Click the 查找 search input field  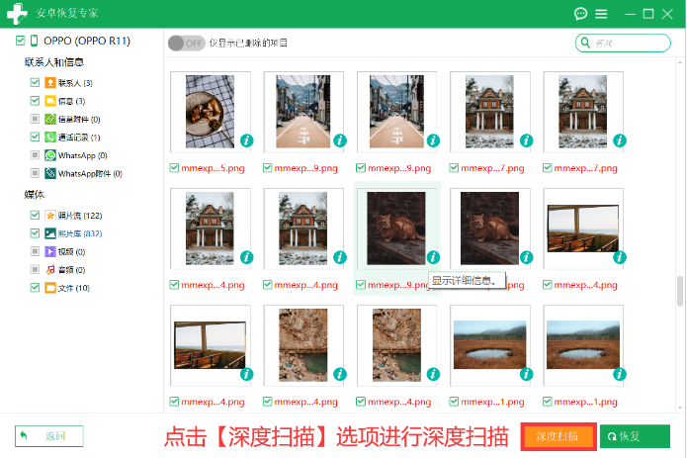623,43
